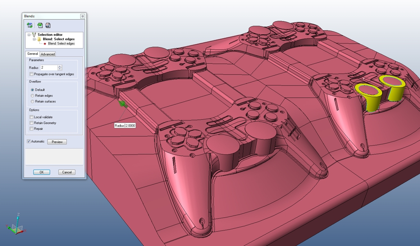Decrease Radius with the down spinner arrow
Viewport: 420px width, 246px height.
[60, 69]
